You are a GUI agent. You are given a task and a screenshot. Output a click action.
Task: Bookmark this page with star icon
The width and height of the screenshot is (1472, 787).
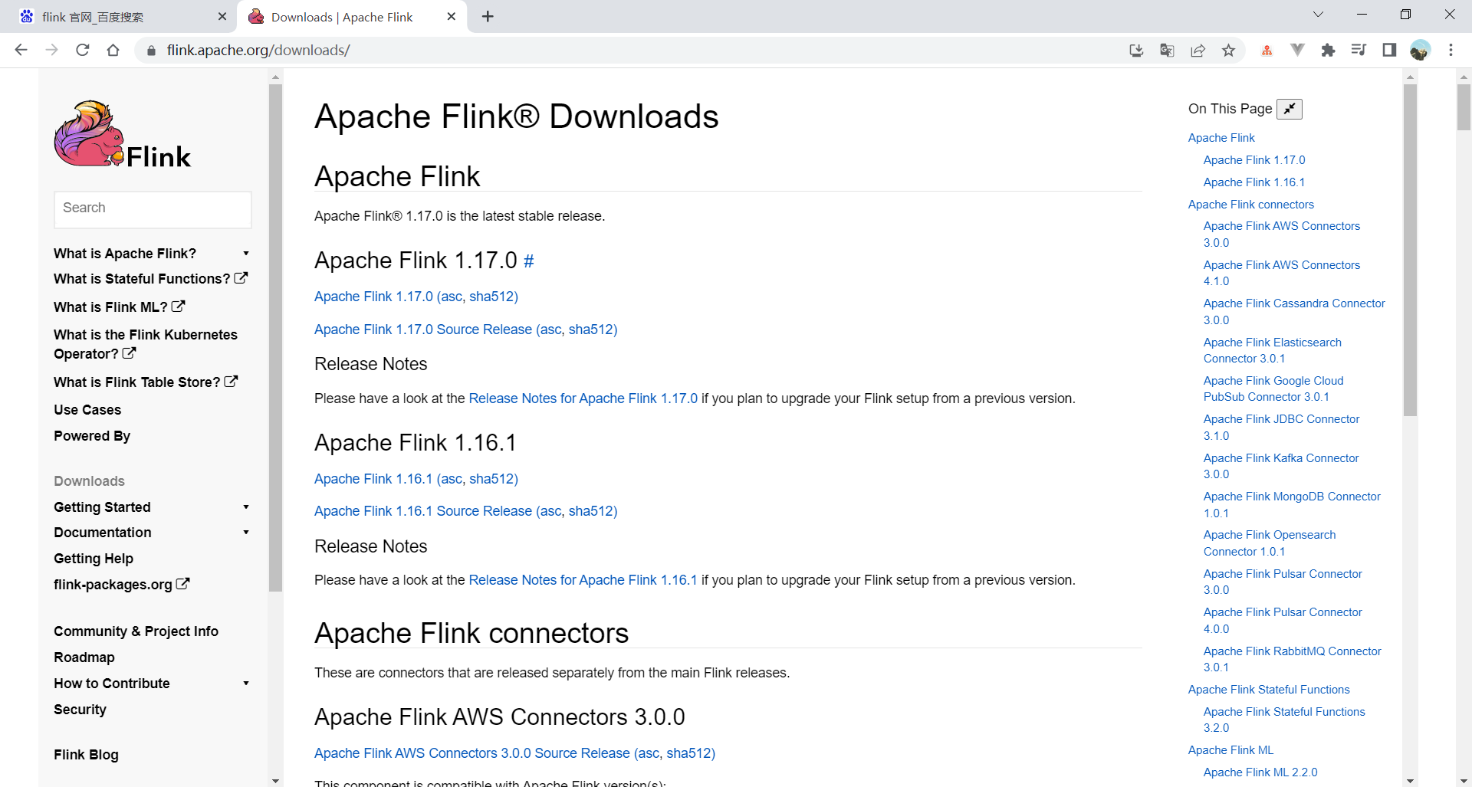[x=1228, y=51]
